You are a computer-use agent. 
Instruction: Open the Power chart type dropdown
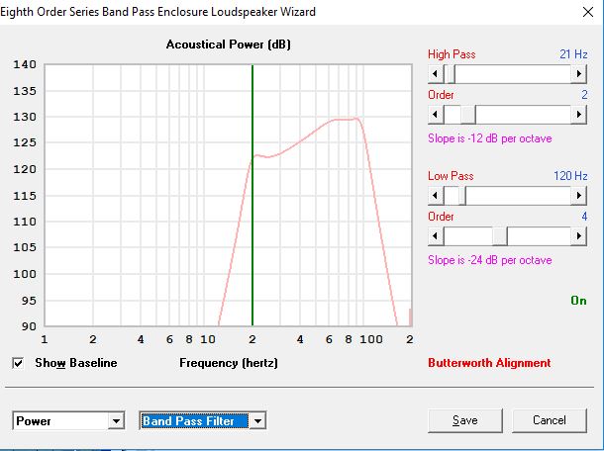pos(116,421)
